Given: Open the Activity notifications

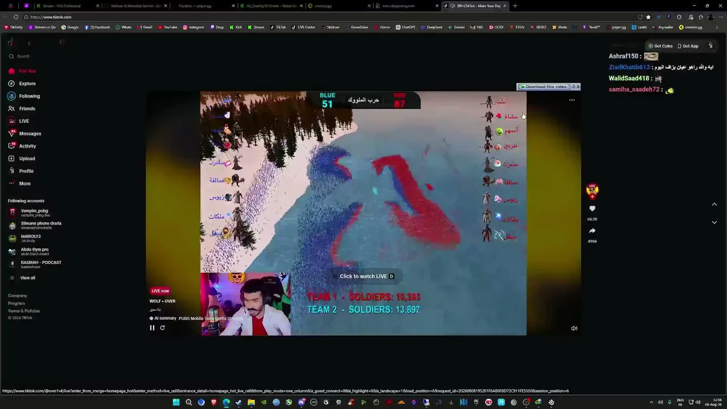Looking at the screenshot, I should (23, 146).
